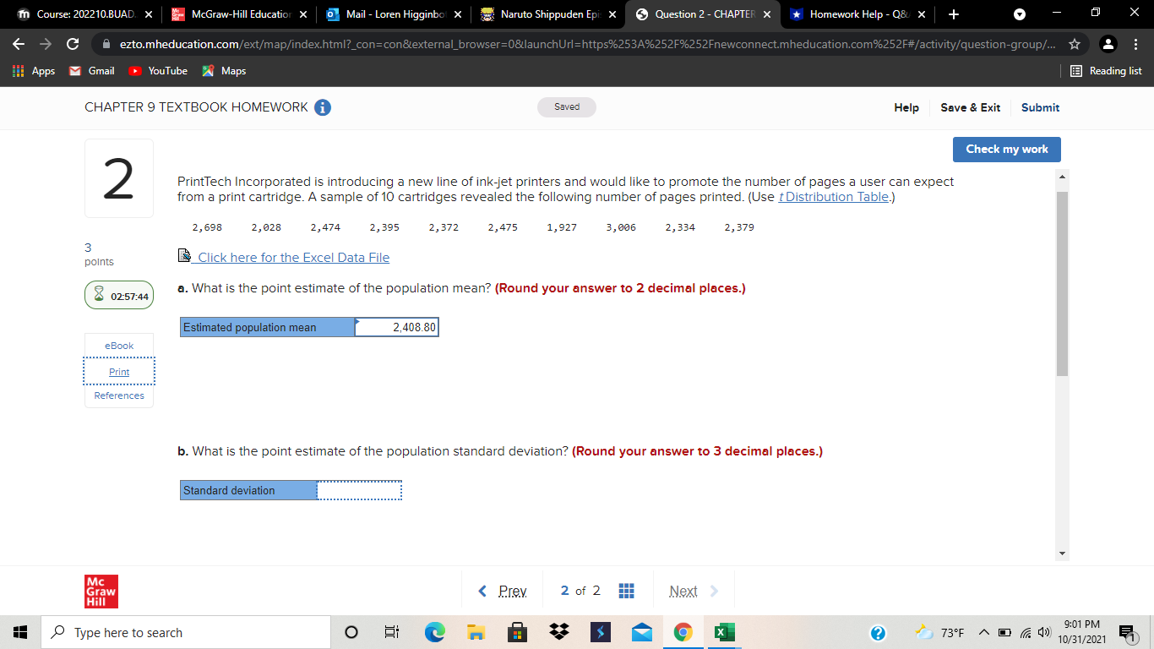The image size is (1154, 649).
Task: Click the McGraw Hill logo
Action: pos(101,590)
